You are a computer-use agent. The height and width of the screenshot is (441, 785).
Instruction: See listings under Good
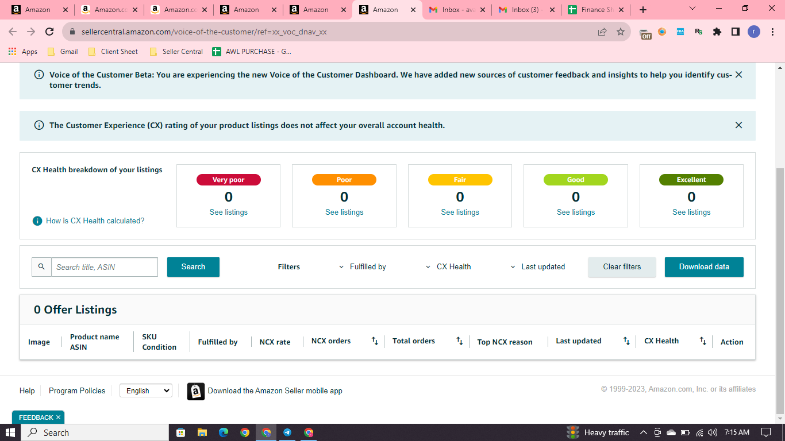(576, 212)
